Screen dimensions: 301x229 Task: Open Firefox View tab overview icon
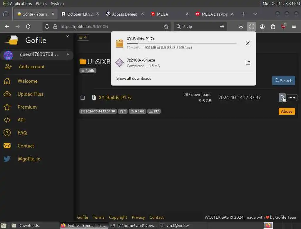point(6,14)
